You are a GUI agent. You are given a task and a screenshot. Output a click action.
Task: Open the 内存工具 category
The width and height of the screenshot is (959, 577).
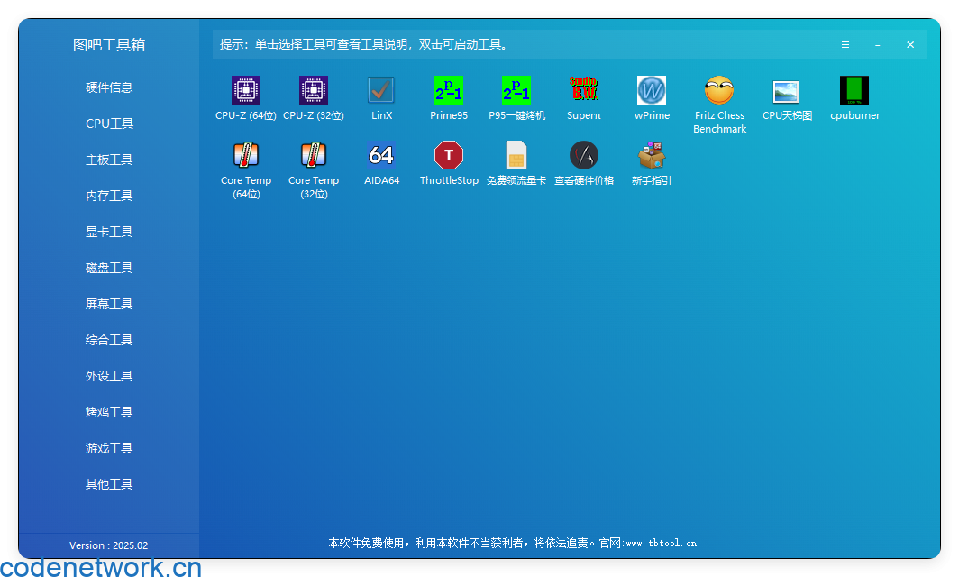[x=109, y=196]
